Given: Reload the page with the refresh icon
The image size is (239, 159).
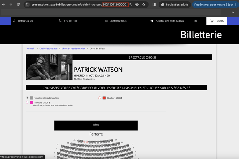Looking at the screenshot, I should [x=18, y=5].
